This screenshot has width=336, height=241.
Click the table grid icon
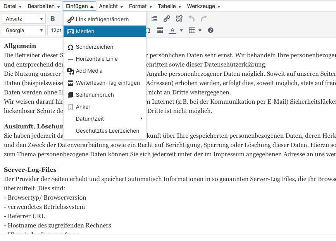click(192, 30)
